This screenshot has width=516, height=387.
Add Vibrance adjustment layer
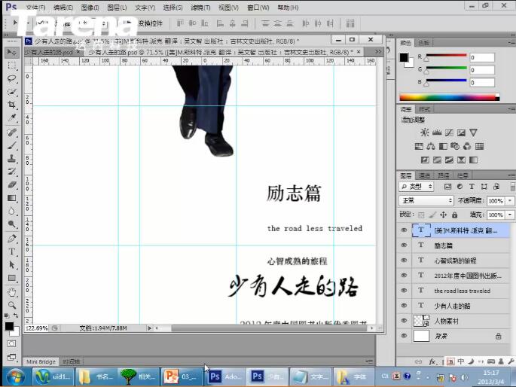pos(473,133)
